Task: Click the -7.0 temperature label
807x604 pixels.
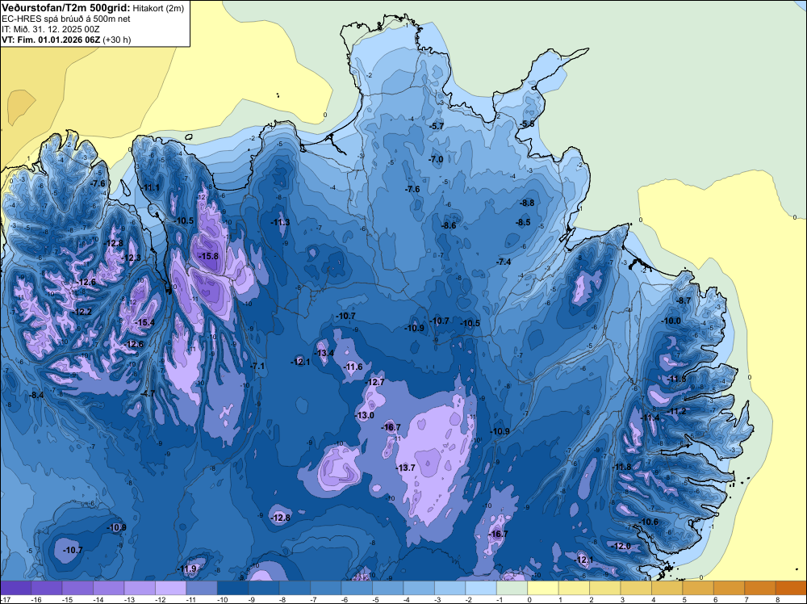Action: point(436,160)
